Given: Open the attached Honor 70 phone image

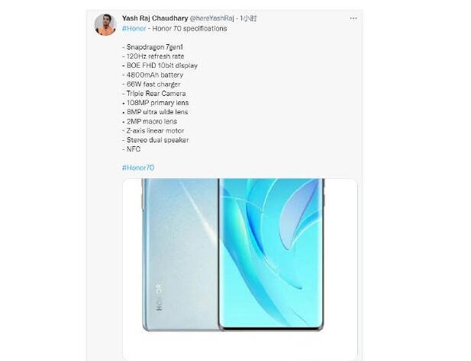Looking at the screenshot, I should pyautogui.click(x=240, y=269).
